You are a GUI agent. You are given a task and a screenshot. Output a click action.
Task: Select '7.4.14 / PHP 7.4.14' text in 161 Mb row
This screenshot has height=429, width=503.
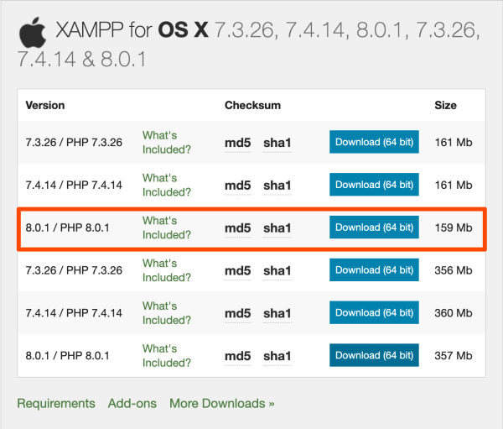click(x=74, y=185)
